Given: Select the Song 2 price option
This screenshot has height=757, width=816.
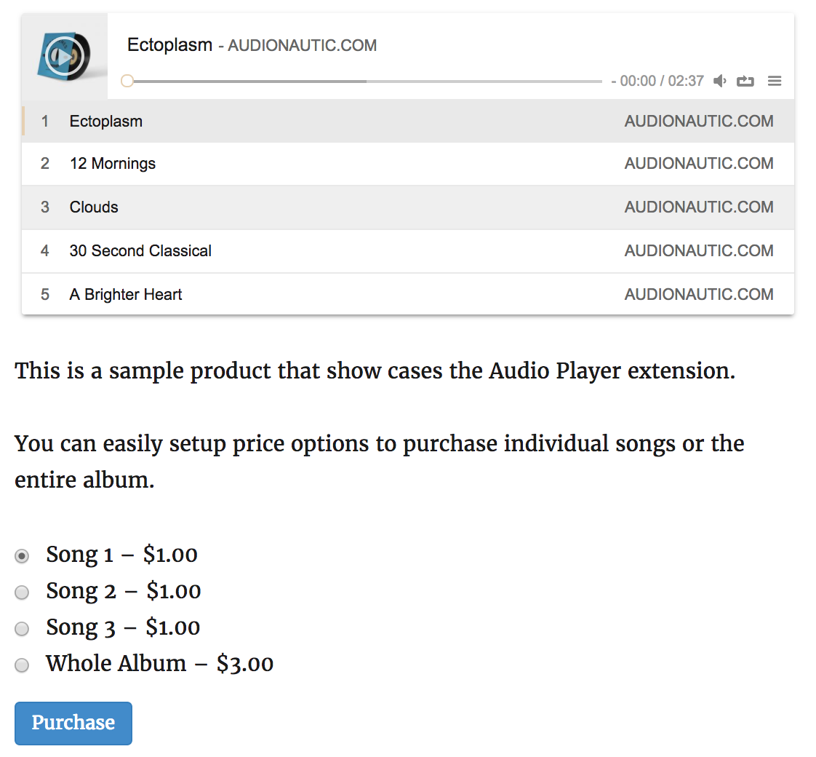Looking at the screenshot, I should [x=22, y=592].
